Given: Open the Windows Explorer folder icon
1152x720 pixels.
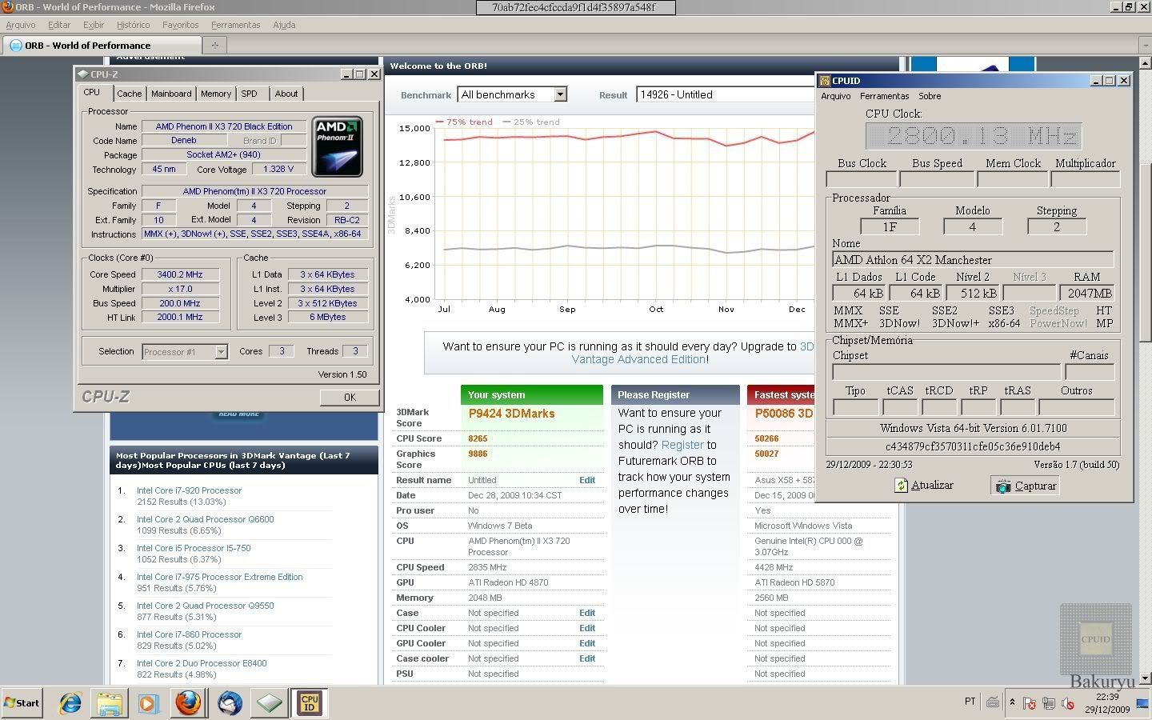Looking at the screenshot, I should click(110, 703).
